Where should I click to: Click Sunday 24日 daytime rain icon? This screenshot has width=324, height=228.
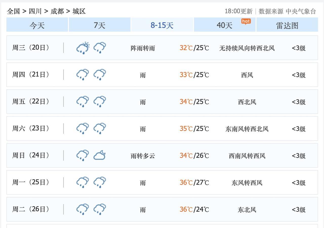coord(83,155)
